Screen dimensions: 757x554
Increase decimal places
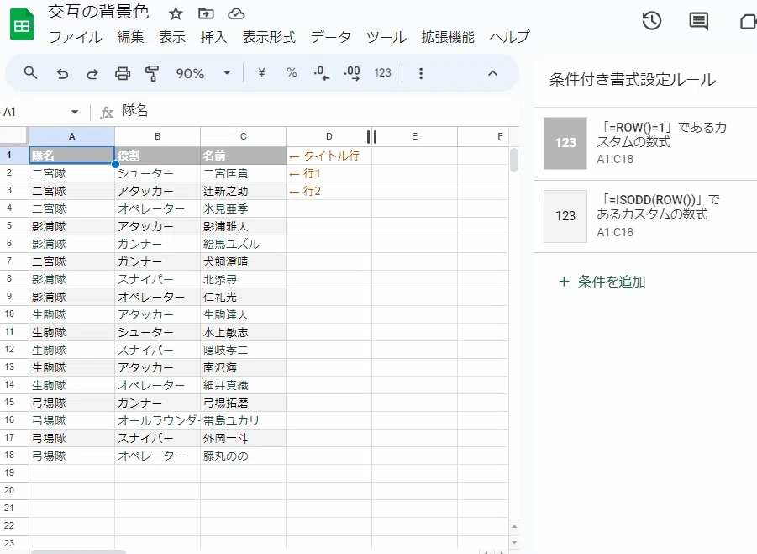[352, 73]
